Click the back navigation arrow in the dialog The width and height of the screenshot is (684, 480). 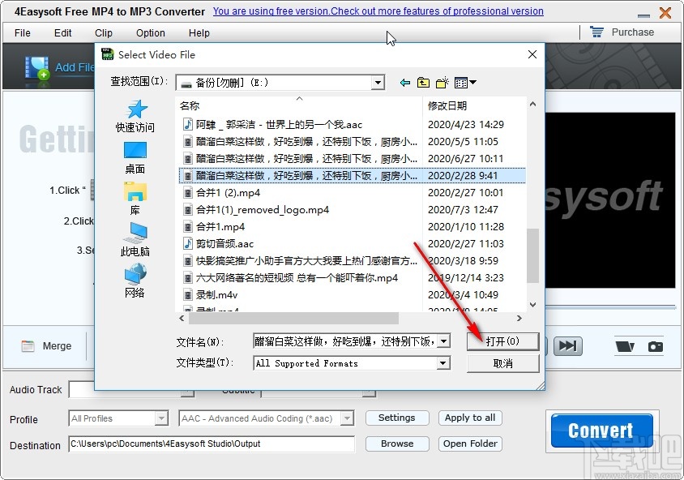coord(404,82)
